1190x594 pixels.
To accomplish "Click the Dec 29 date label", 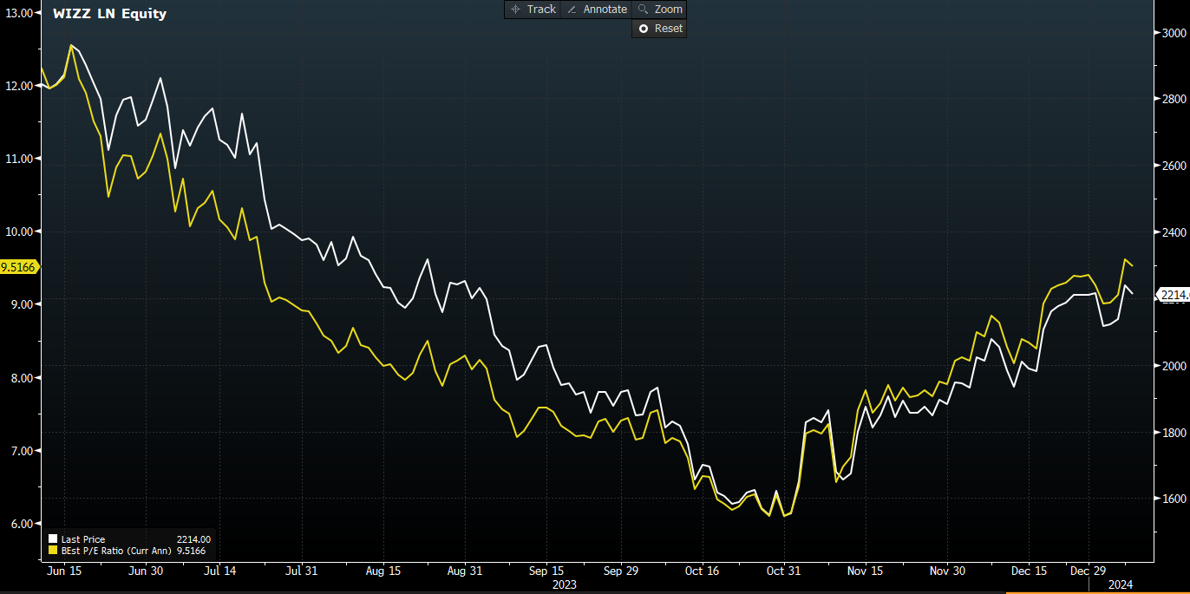I will point(1088,571).
